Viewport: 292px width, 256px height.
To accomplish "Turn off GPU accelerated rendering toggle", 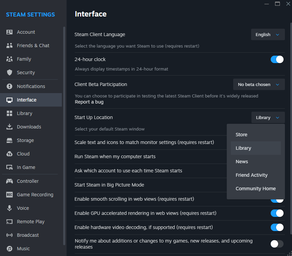I will click(x=277, y=213).
